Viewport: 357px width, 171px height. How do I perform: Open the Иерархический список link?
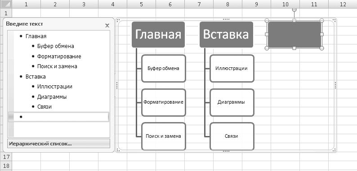click(59, 144)
